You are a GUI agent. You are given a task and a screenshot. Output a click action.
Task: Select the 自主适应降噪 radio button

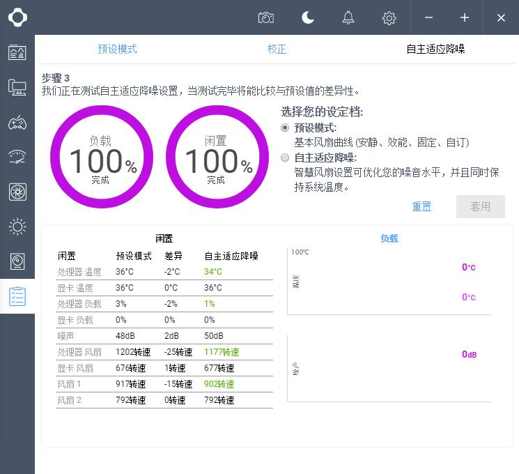coord(285,158)
